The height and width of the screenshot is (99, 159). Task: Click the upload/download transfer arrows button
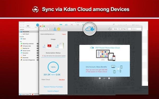[x=47, y=29]
